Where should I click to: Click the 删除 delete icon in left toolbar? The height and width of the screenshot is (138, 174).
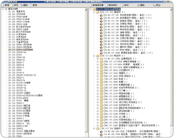[21, 5]
